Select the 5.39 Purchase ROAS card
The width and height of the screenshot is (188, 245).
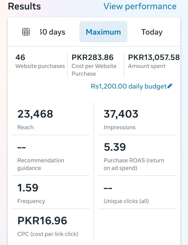[x=137, y=156]
